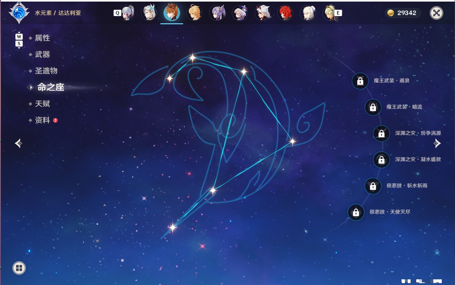Open the grid menu button
The width and height of the screenshot is (455, 285).
coord(19,268)
